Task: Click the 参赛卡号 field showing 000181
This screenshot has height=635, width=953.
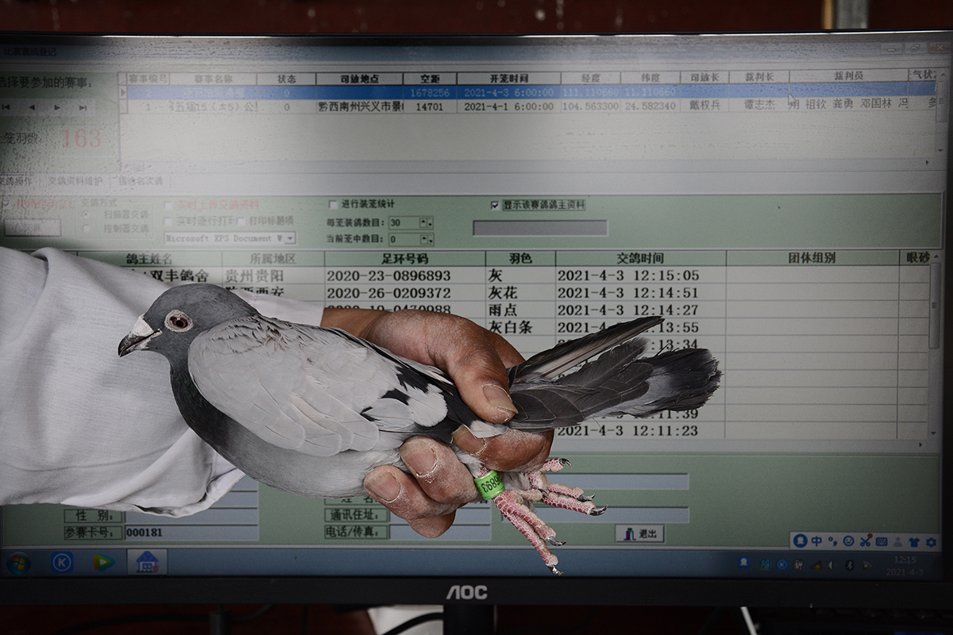Action: coord(191,533)
